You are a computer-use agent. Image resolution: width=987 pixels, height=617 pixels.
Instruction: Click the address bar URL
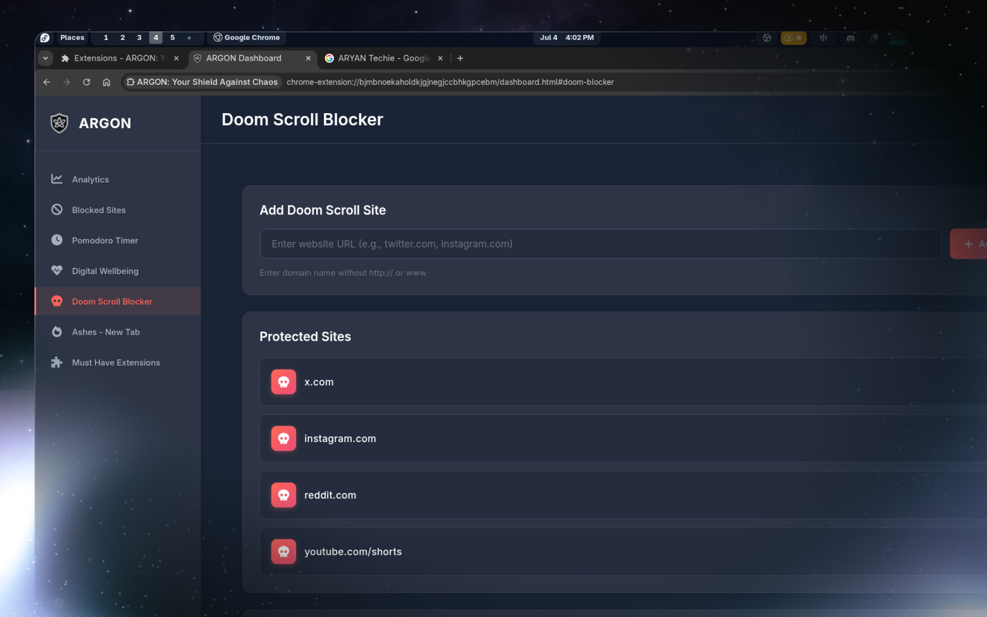pyautogui.click(x=450, y=82)
